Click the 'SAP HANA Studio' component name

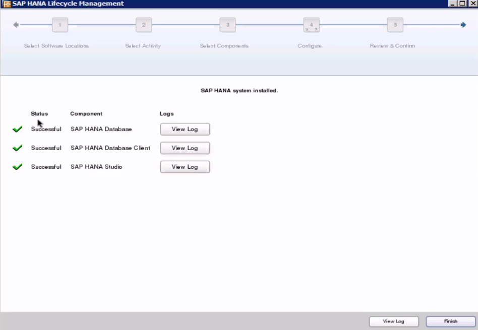click(x=96, y=167)
